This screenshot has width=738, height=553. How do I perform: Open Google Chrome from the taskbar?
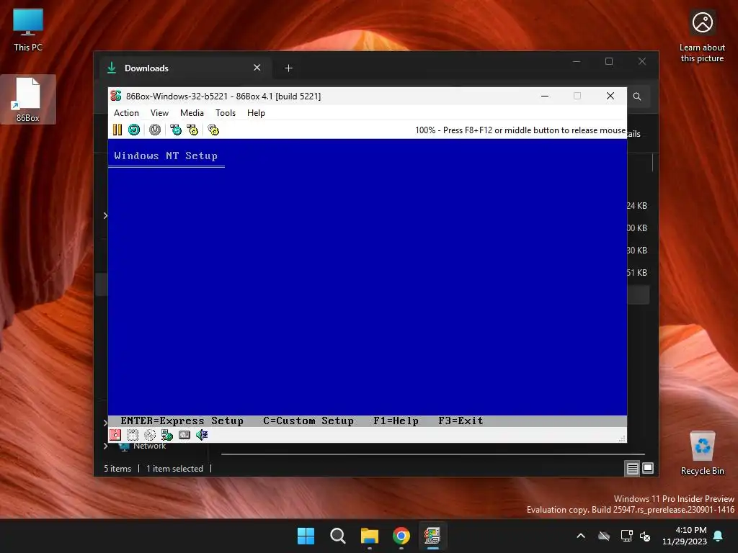(x=401, y=536)
